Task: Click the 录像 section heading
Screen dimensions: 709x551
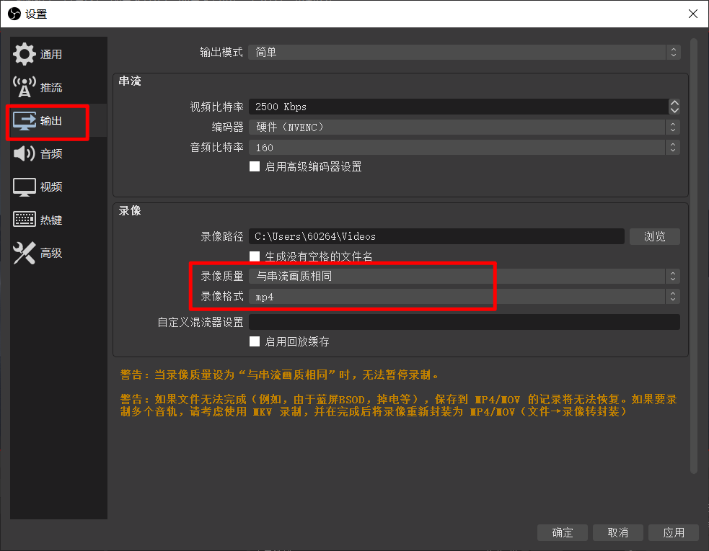Action: (x=130, y=210)
